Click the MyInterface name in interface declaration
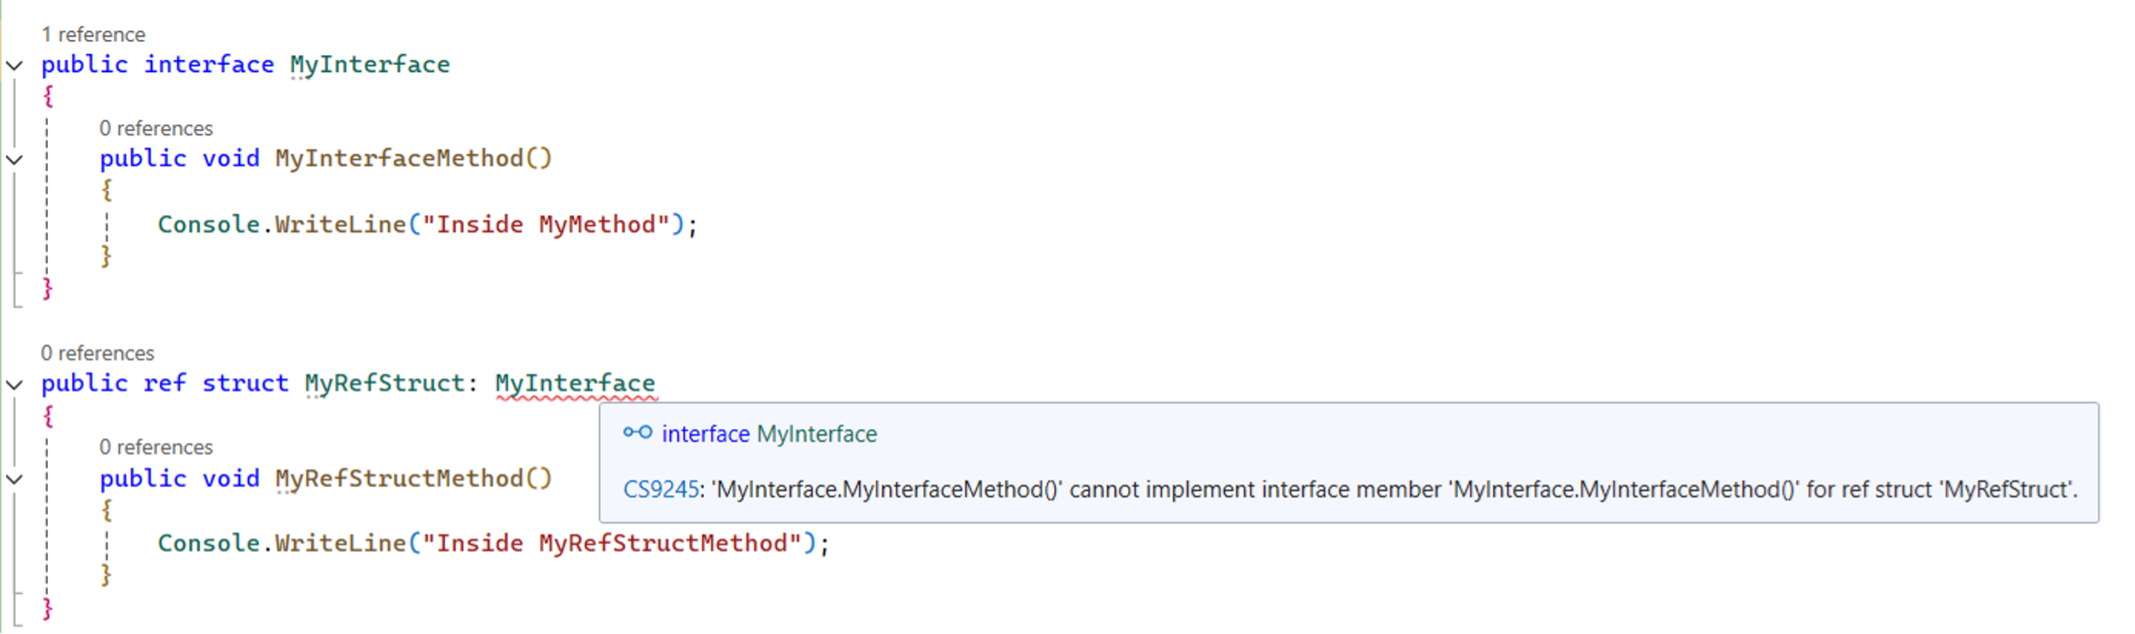Image resolution: width=2135 pixels, height=634 pixels. click(370, 65)
